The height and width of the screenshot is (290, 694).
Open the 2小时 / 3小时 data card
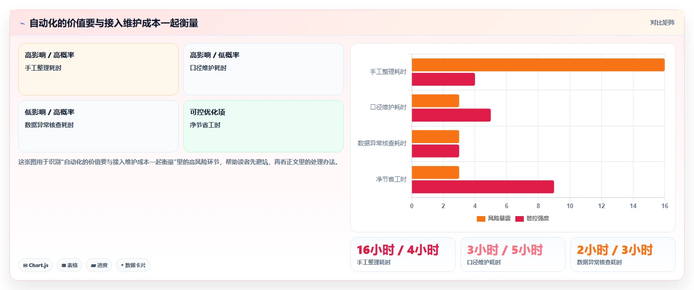pyautogui.click(x=623, y=254)
